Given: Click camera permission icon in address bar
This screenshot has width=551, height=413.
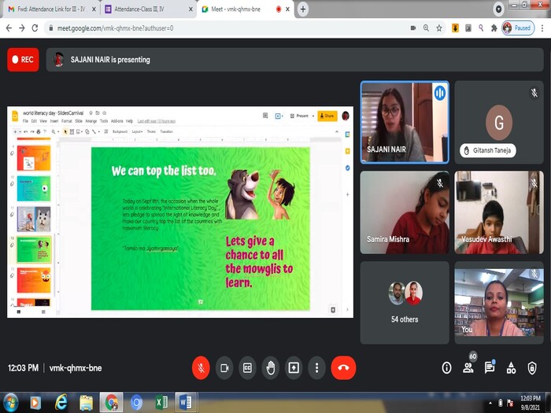Looking at the screenshot, I should [413, 28].
